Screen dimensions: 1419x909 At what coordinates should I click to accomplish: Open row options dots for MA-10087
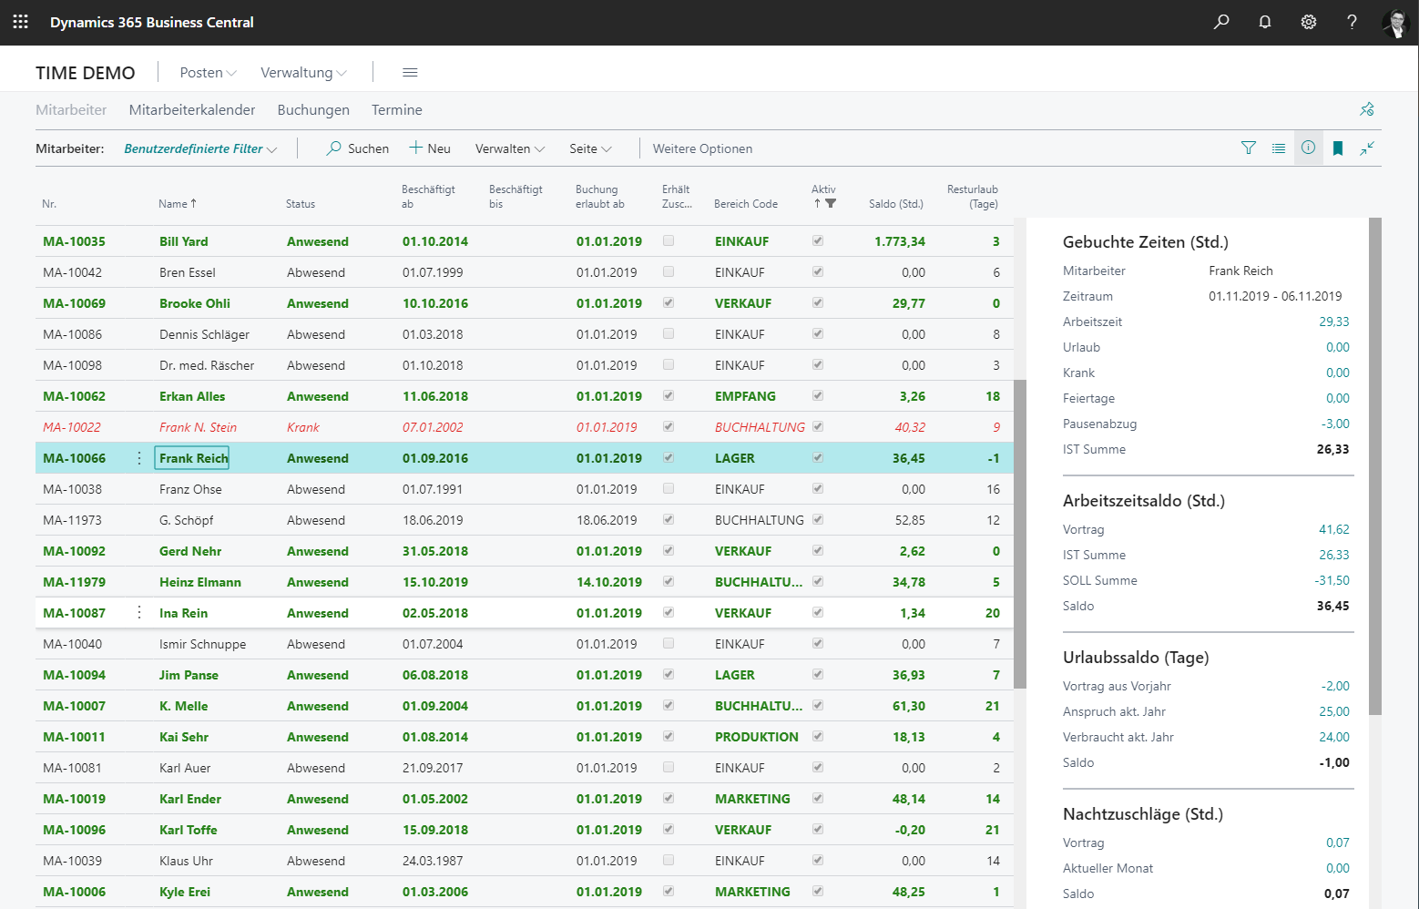[139, 613]
